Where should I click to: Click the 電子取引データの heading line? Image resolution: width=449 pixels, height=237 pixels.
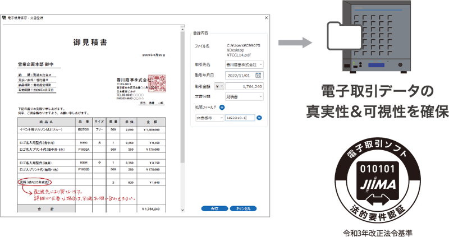(377, 91)
